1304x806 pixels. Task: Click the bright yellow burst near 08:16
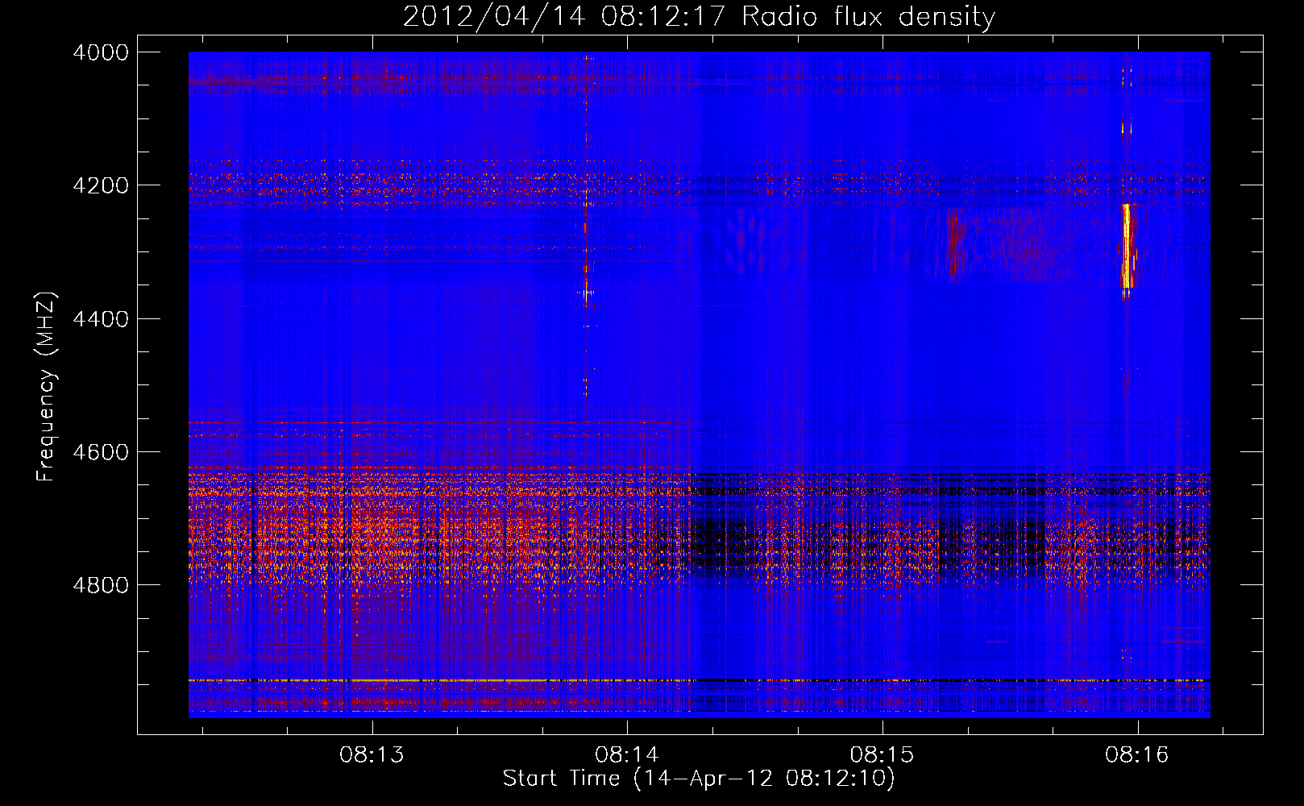tap(1128, 246)
